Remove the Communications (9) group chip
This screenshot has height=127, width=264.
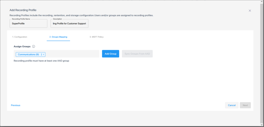(x=43, y=54)
